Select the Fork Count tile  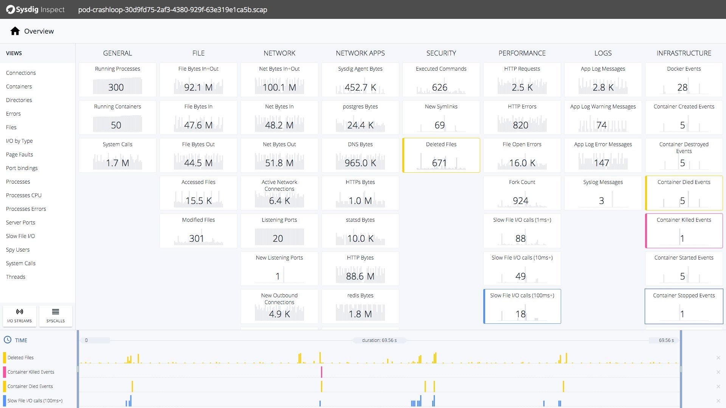point(522,193)
